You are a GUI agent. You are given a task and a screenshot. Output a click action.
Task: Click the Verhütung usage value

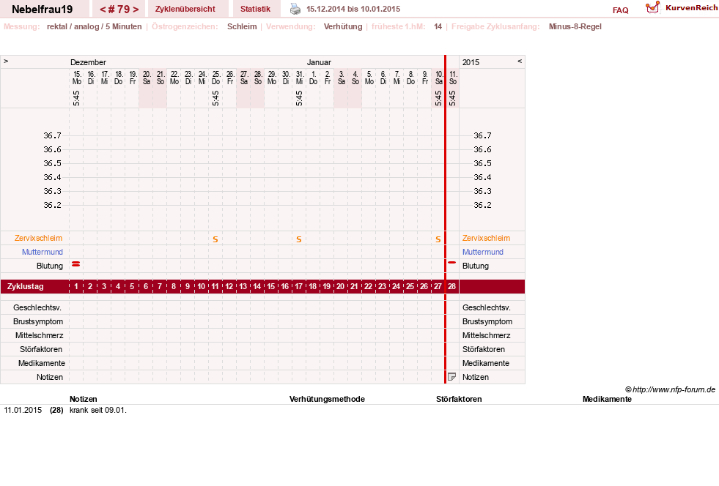[343, 26]
